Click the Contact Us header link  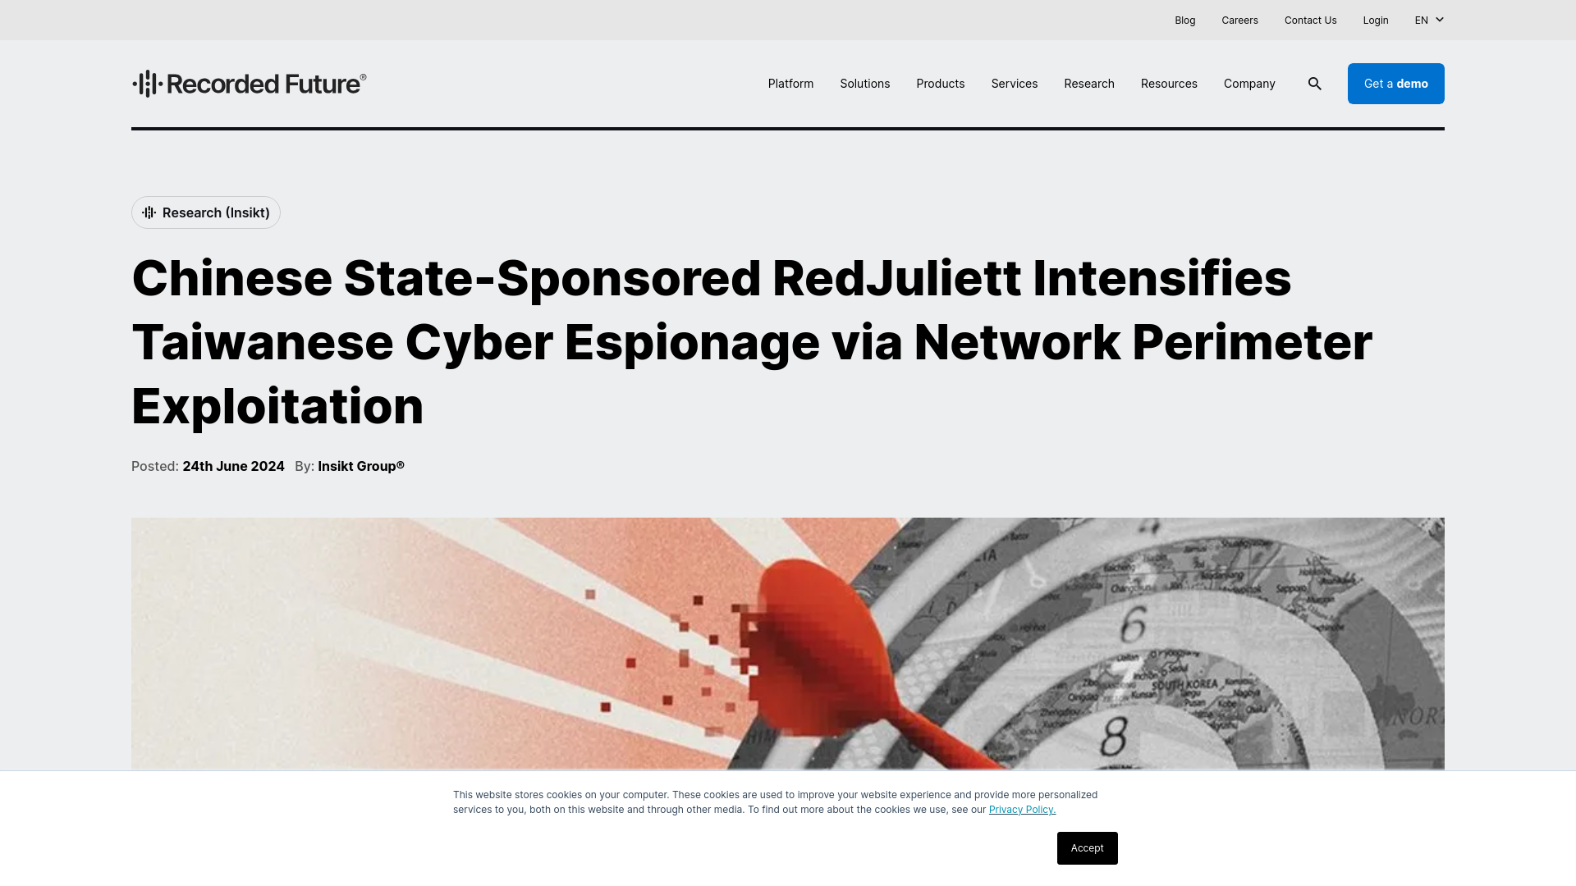(1310, 20)
